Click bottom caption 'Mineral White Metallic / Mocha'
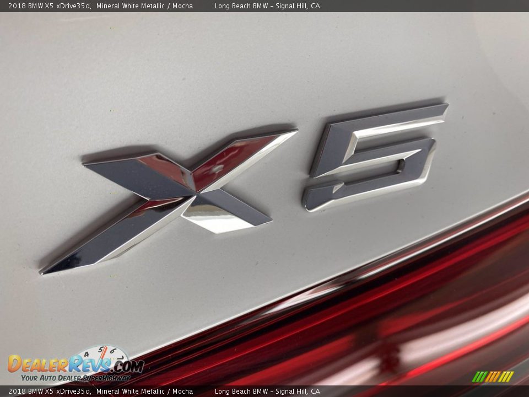Viewport: 529px width, 397px height. click(x=145, y=391)
